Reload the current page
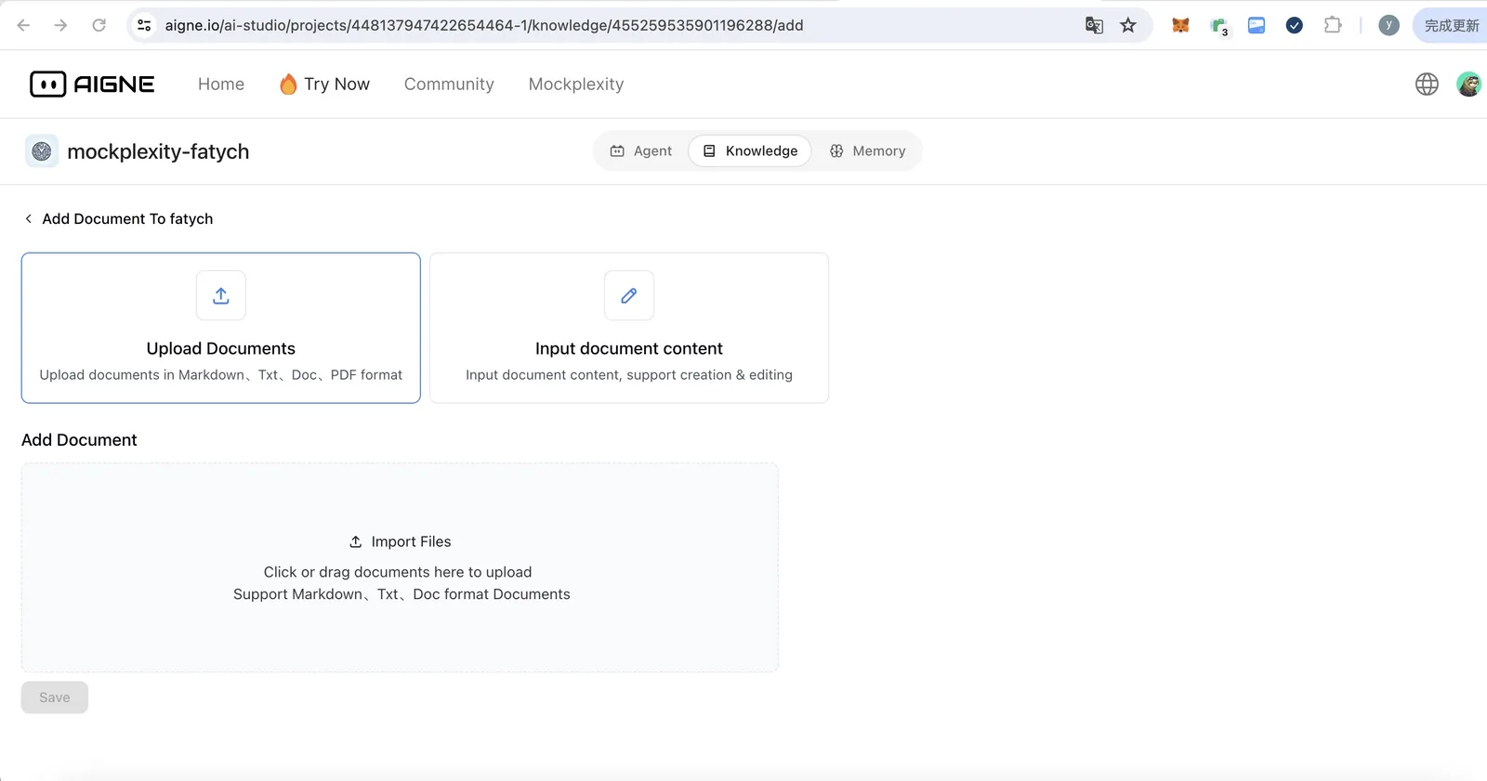The height and width of the screenshot is (781, 1487). pyautogui.click(x=99, y=25)
